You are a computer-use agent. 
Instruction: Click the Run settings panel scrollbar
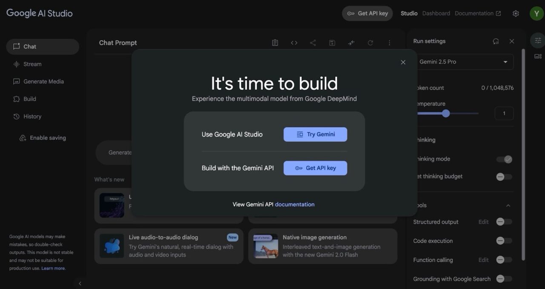coord(524,154)
